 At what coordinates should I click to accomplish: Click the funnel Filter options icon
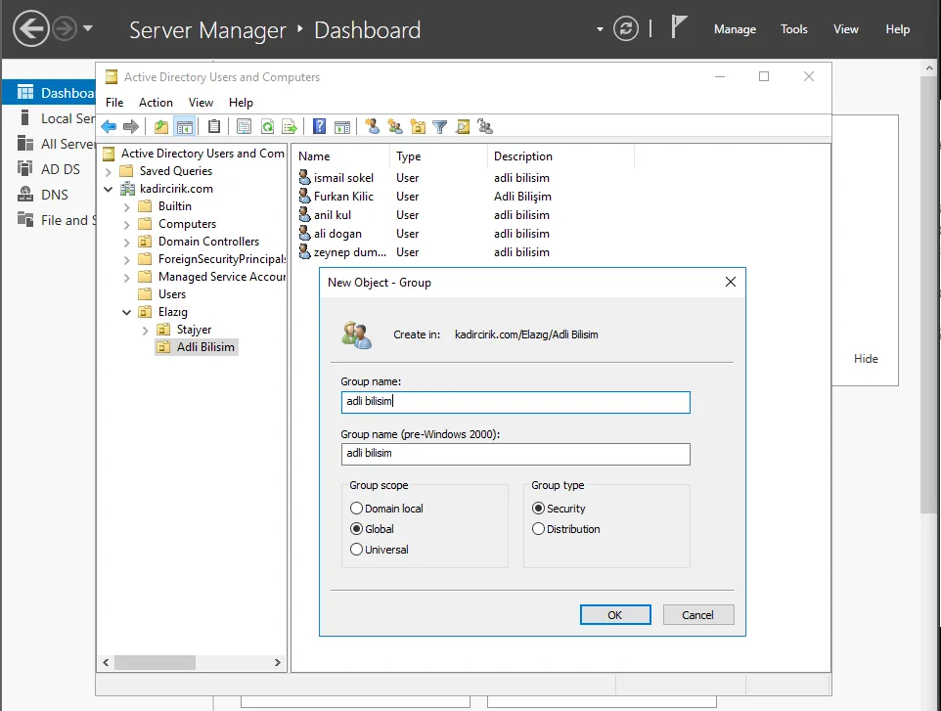point(440,126)
